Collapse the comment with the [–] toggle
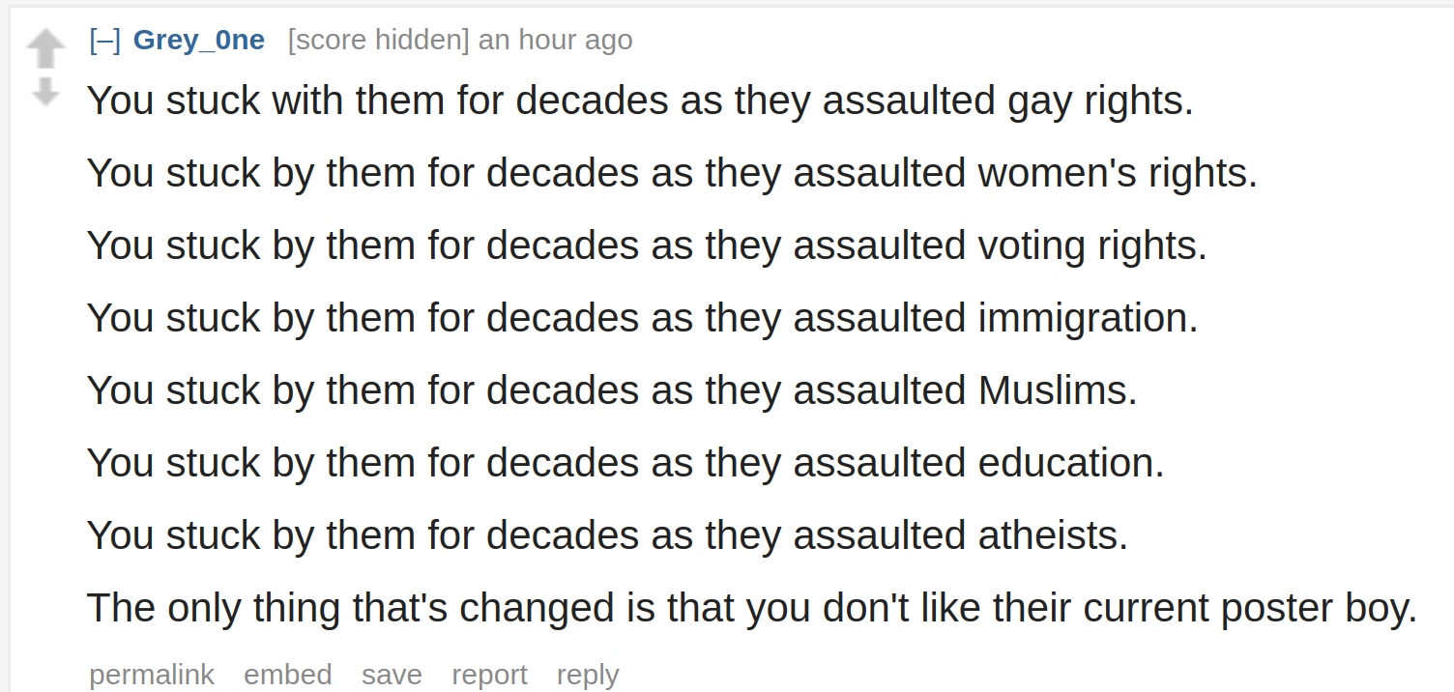 (x=104, y=40)
